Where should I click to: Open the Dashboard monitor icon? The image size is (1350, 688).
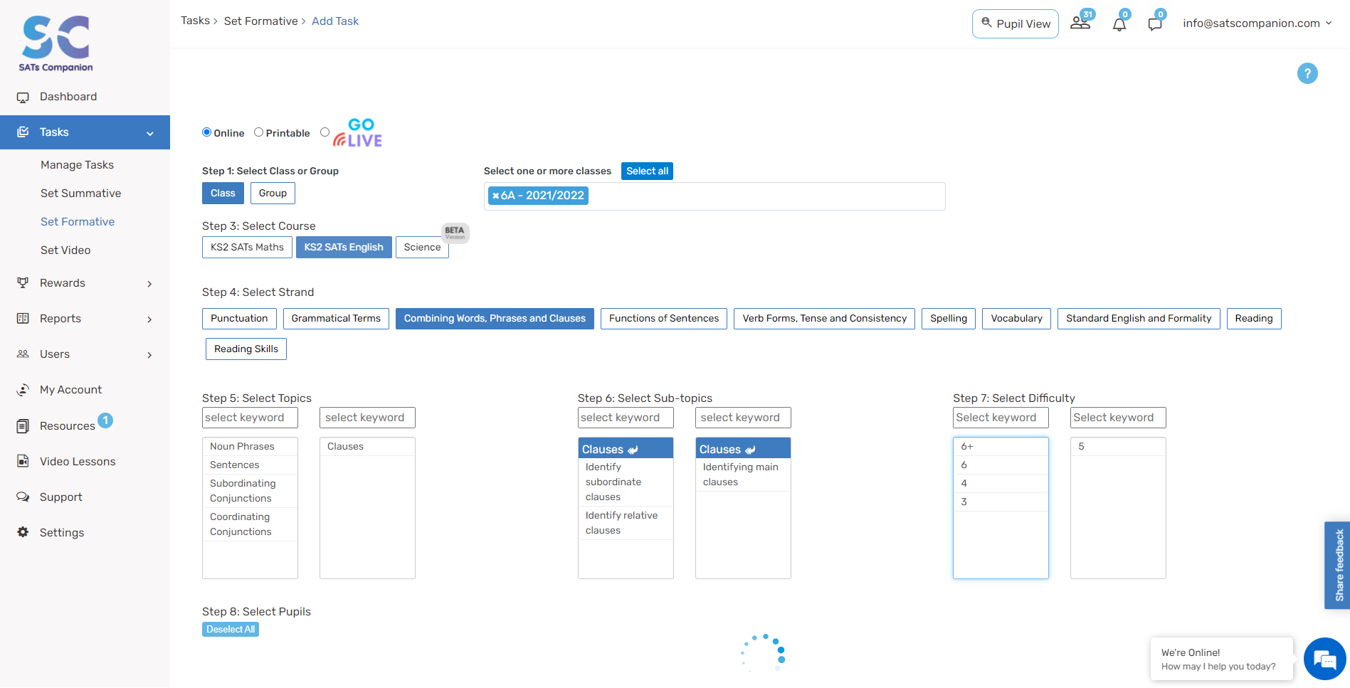pyautogui.click(x=23, y=97)
